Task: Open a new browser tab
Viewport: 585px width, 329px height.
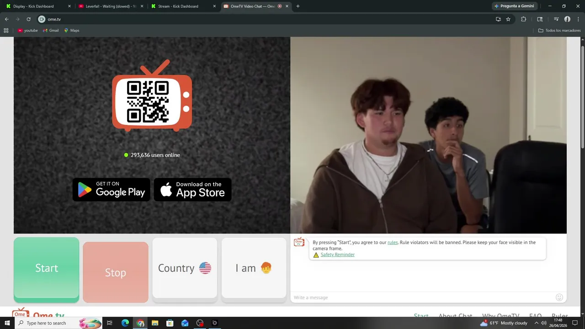Action: coord(298,6)
